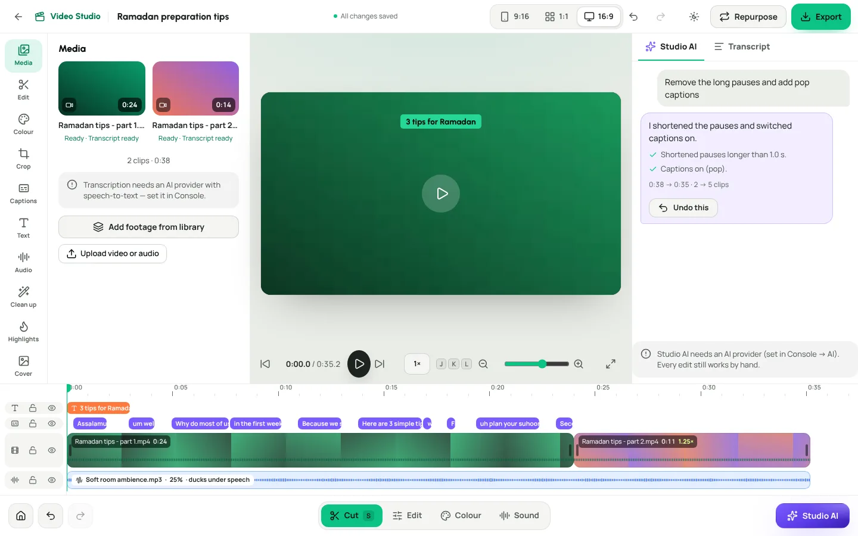The width and height of the screenshot is (858, 536).
Task: Select the Studio AI tab in the right panel
Action: click(x=671, y=46)
